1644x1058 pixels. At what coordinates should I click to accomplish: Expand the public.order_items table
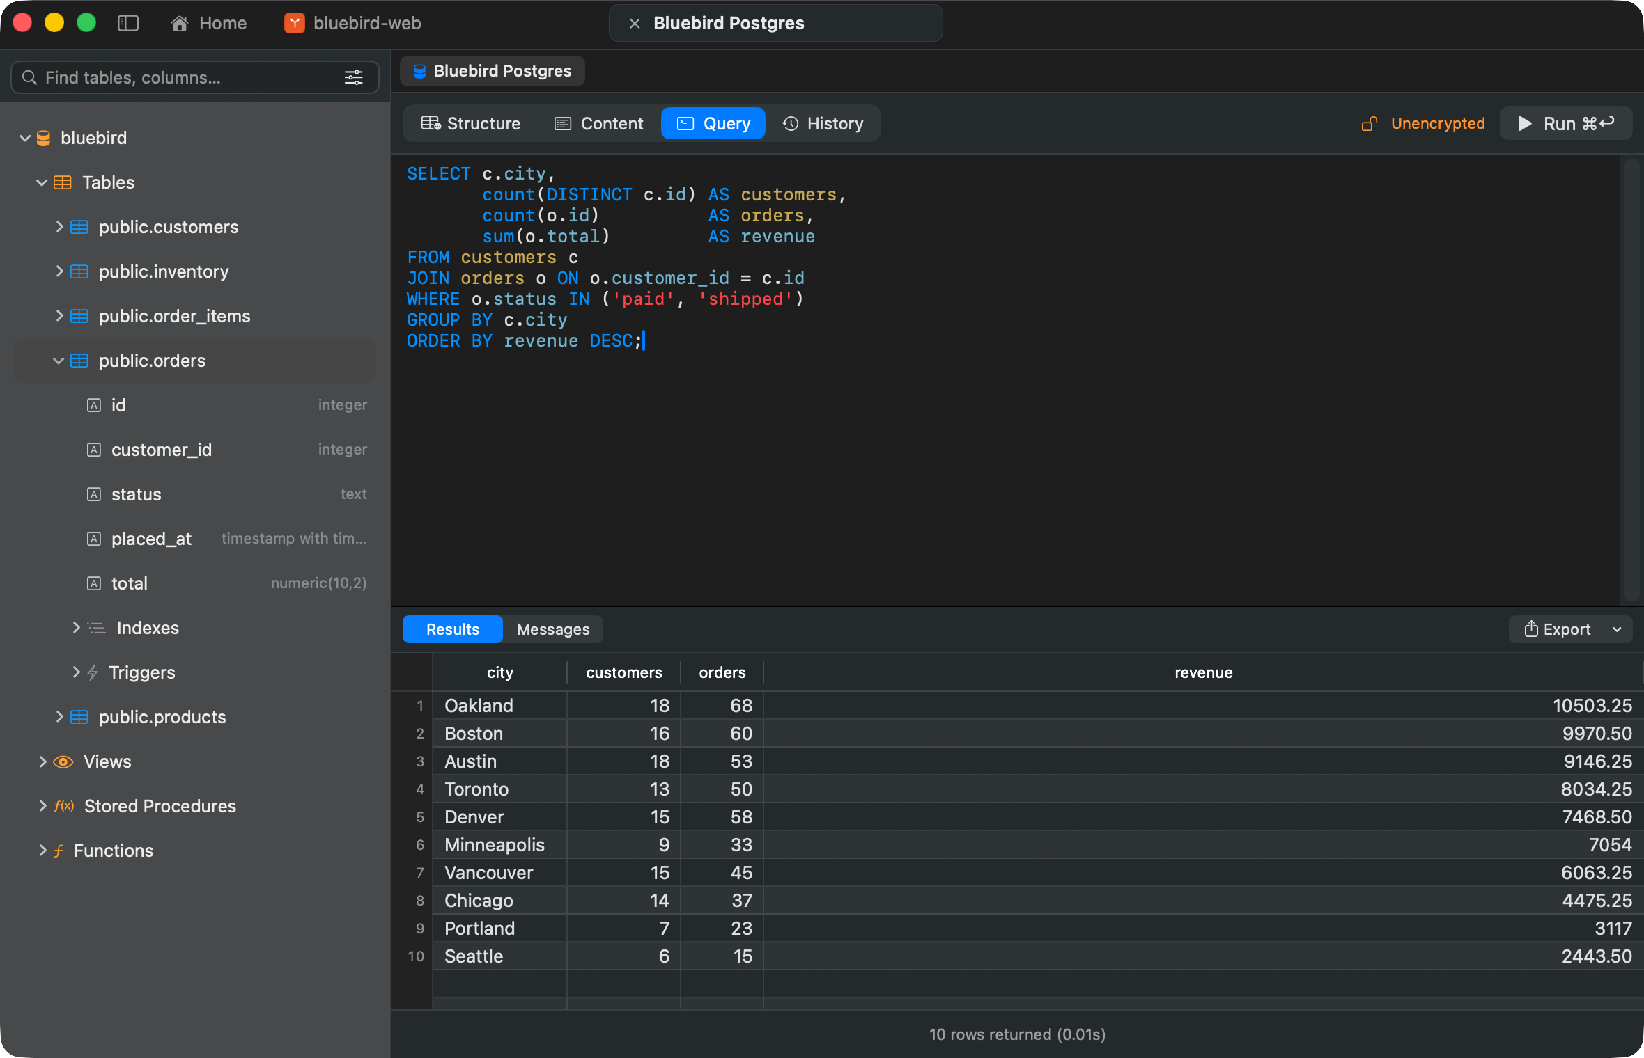click(59, 316)
